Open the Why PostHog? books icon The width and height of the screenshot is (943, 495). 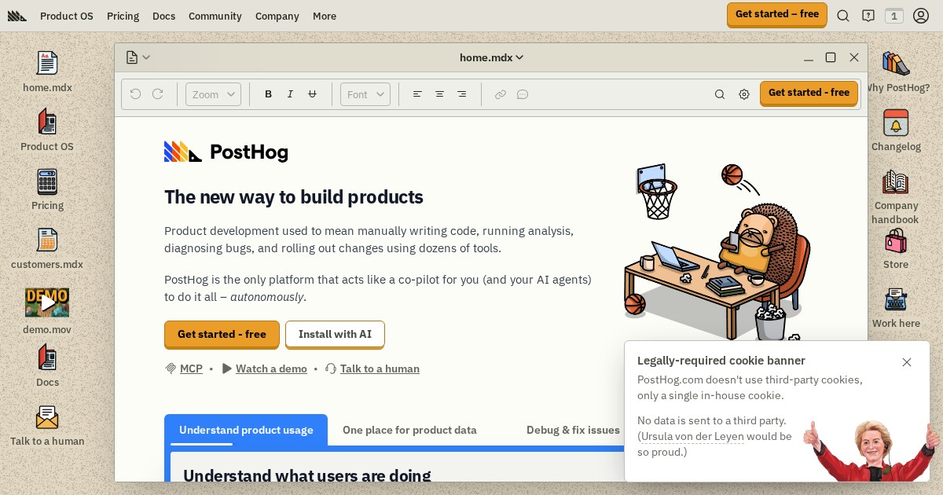[x=896, y=71]
